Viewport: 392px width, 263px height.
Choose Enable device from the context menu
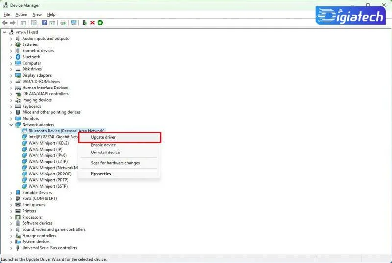tap(119, 145)
